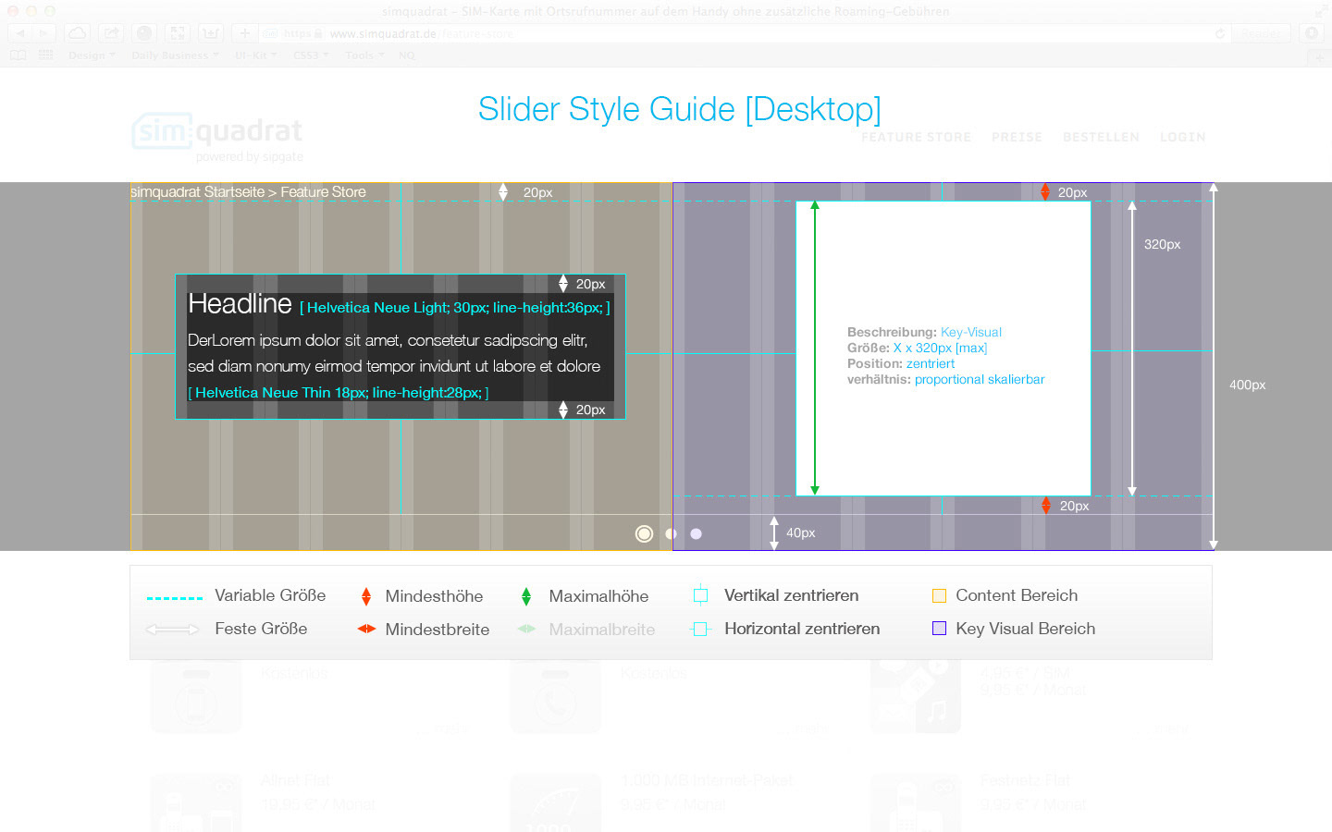Click the Reader button

(x=1261, y=33)
